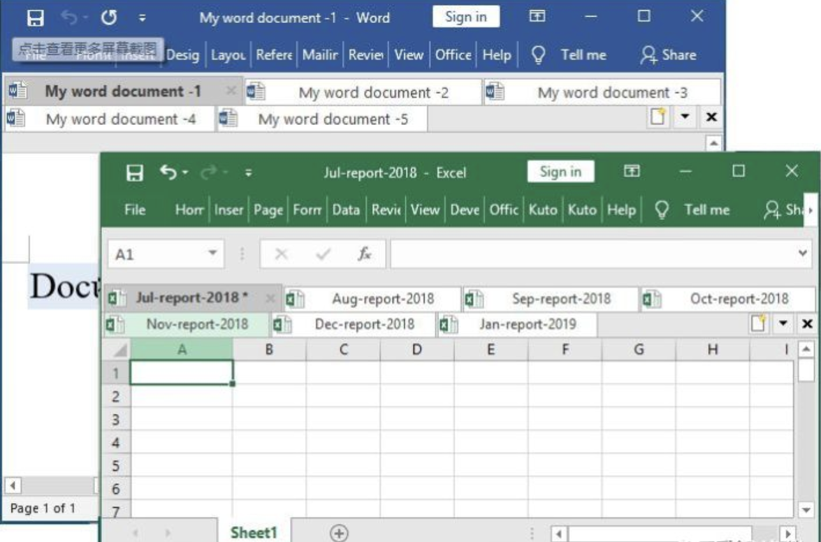Open Ribbon Display Options in Word
Image resolution: width=821 pixels, height=542 pixels.
tap(537, 17)
